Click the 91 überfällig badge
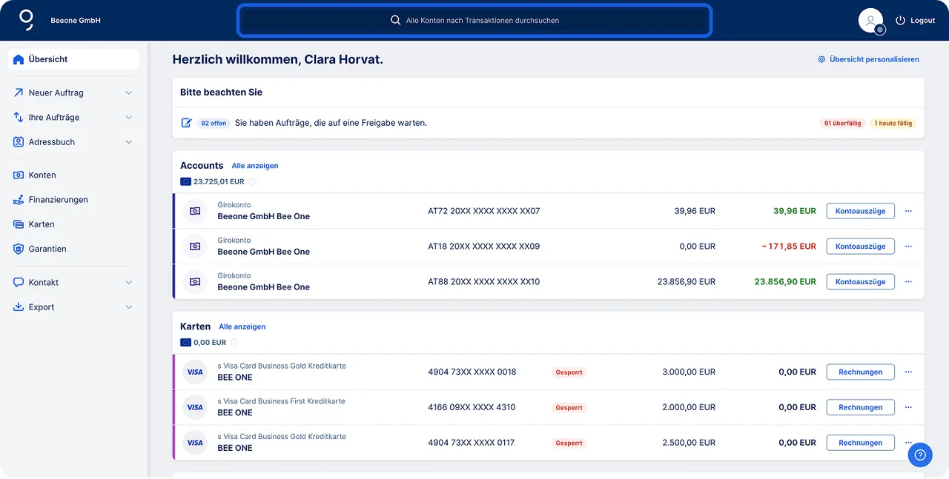Viewport: 949px width, 479px height. pyautogui.click(x=843, y=123)
